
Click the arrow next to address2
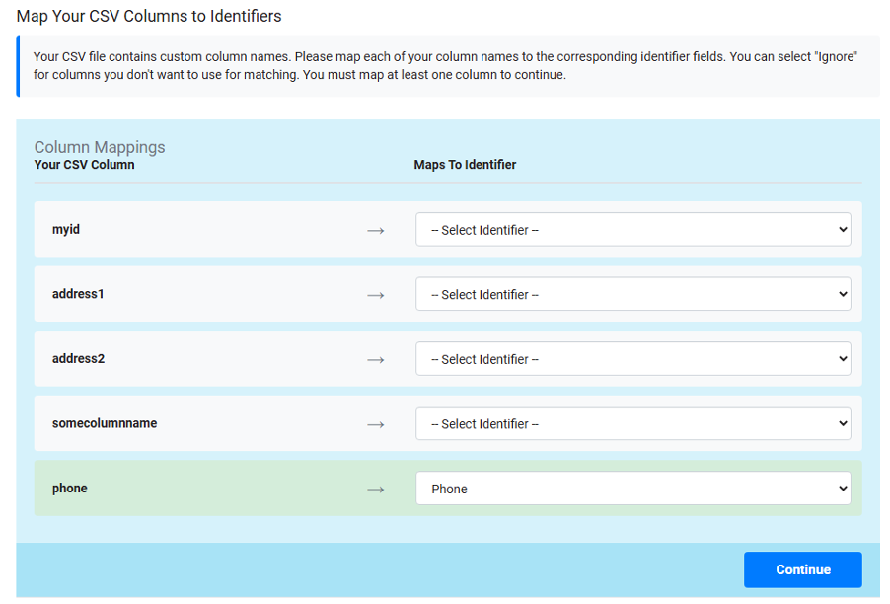coord(375,359)
